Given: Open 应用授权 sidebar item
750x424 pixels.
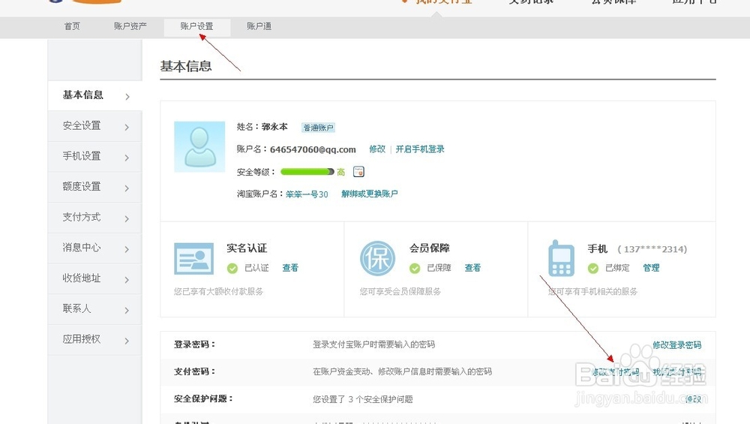Looking at the screenshot, I should [x=94, y=340].
